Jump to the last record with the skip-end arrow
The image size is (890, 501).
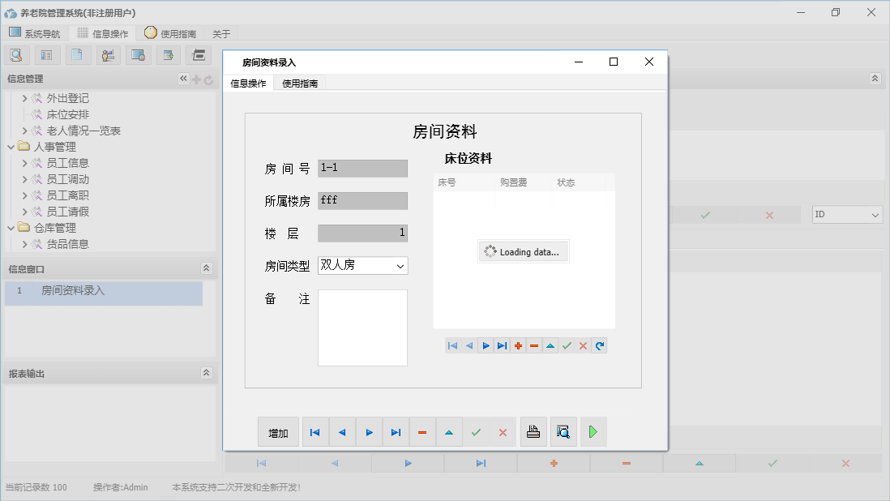click(396, 431)
